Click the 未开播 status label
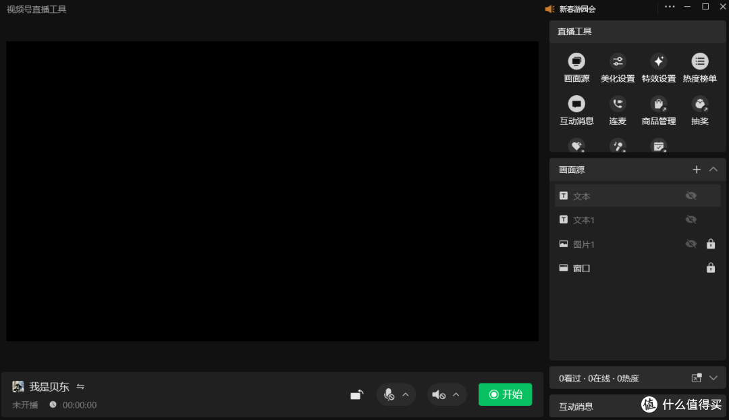Viewport: 729px width, 420px height. pyautogui.click(x=25, y=405)
